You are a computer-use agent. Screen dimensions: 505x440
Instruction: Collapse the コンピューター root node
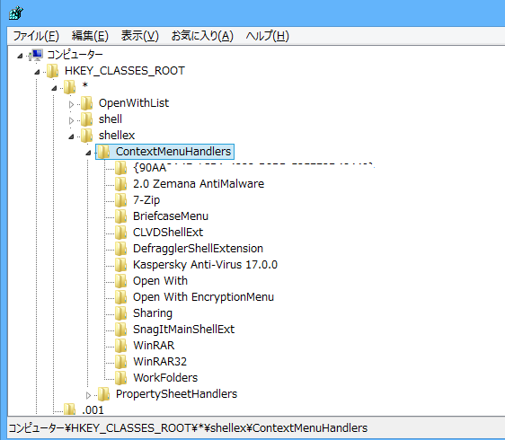click(20, 56)
